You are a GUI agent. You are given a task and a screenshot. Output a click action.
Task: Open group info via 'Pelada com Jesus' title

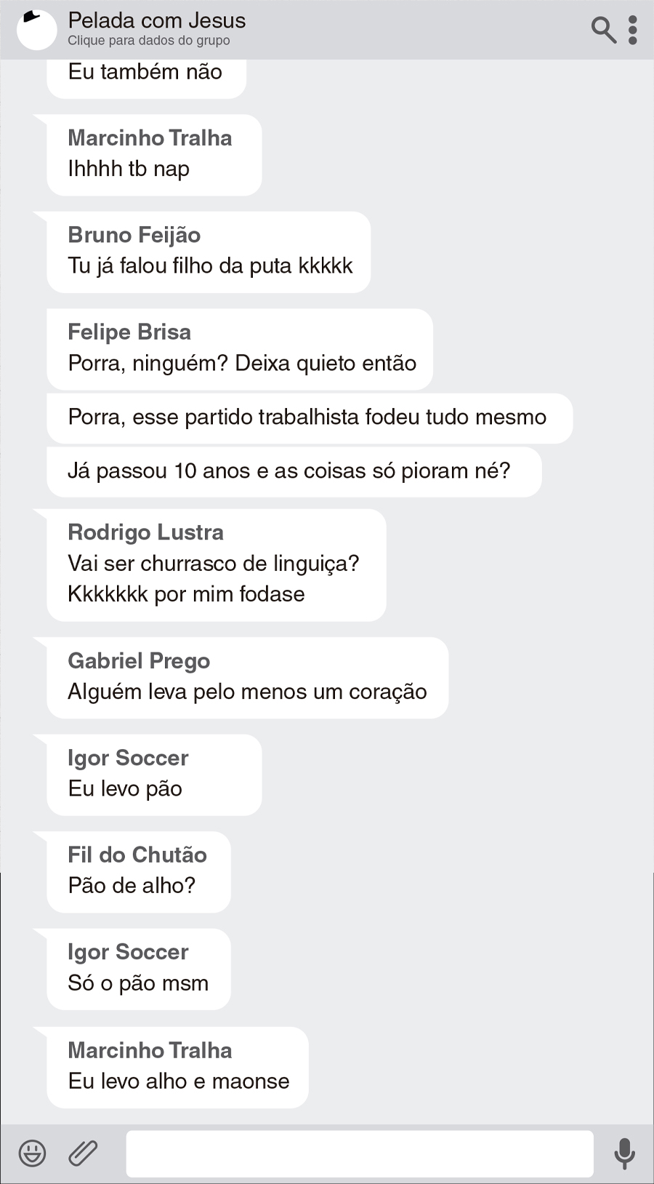click(x=156, y=20)
